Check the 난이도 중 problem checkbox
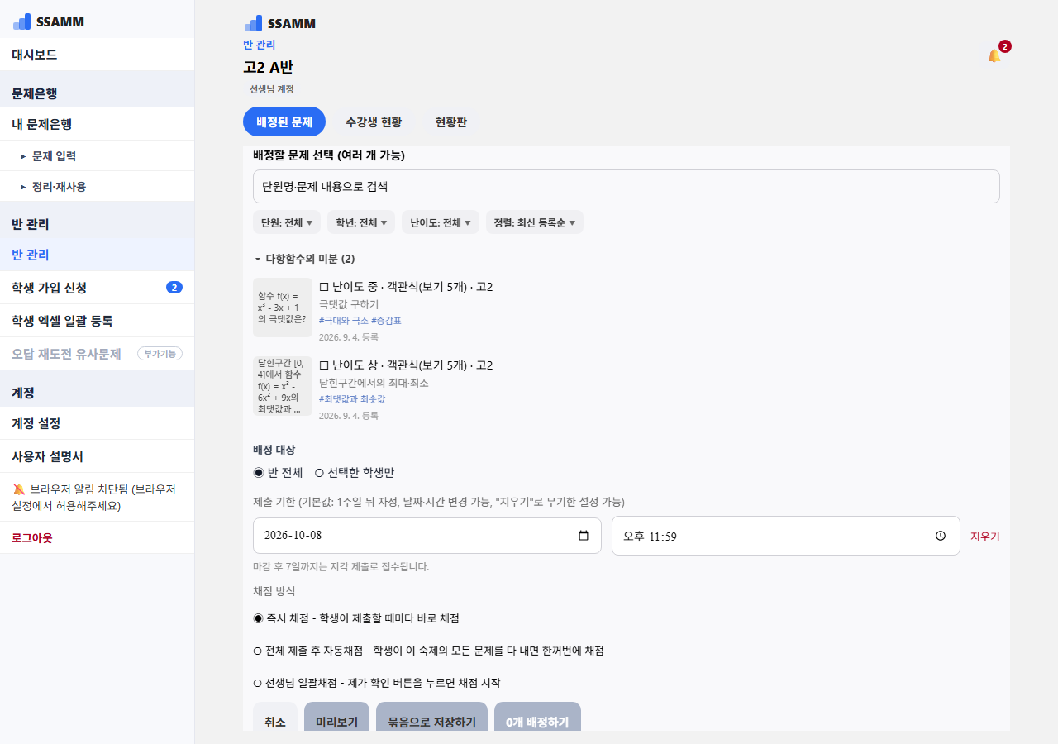The height and width of the screenshot is (744, 1058). pyautogui.click(x=324, y=287)
